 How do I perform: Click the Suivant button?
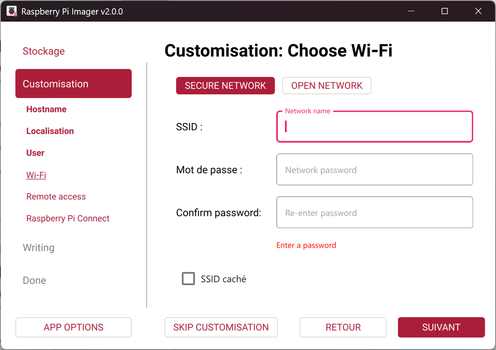pos(441,327)
